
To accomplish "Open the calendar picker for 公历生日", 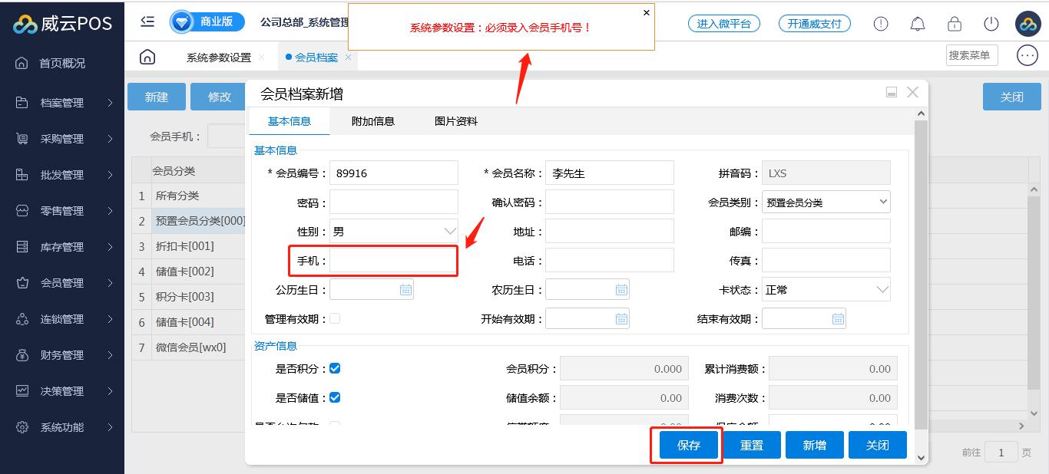I will (405, 290).
